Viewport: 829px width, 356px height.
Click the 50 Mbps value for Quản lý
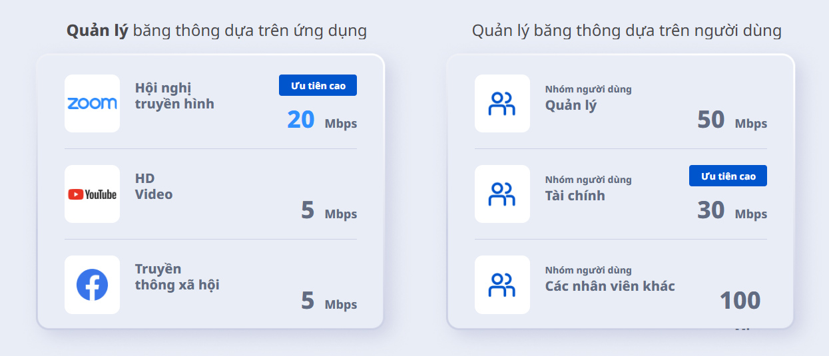point(731,120)
